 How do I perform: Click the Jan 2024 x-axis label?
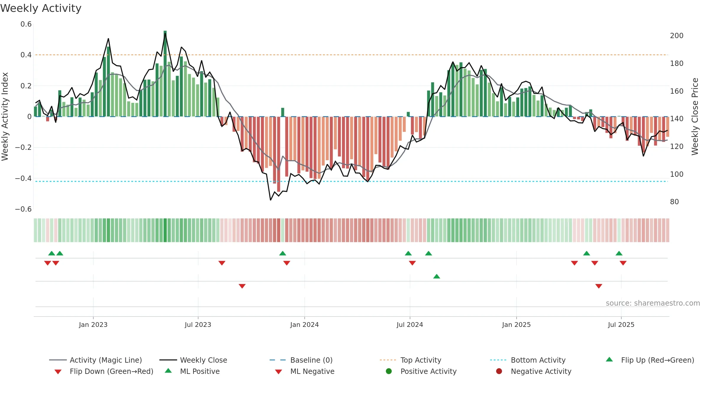[x=304, y=325]
